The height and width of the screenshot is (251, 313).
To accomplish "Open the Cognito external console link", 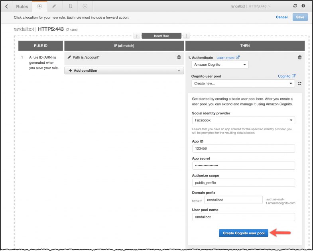I will [x=286, y=76].
